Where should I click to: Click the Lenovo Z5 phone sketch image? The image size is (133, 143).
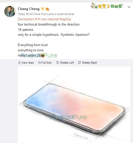coord(74,105)
